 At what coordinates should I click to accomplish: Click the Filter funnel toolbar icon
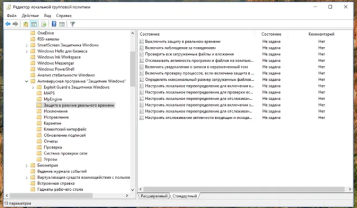73,24
